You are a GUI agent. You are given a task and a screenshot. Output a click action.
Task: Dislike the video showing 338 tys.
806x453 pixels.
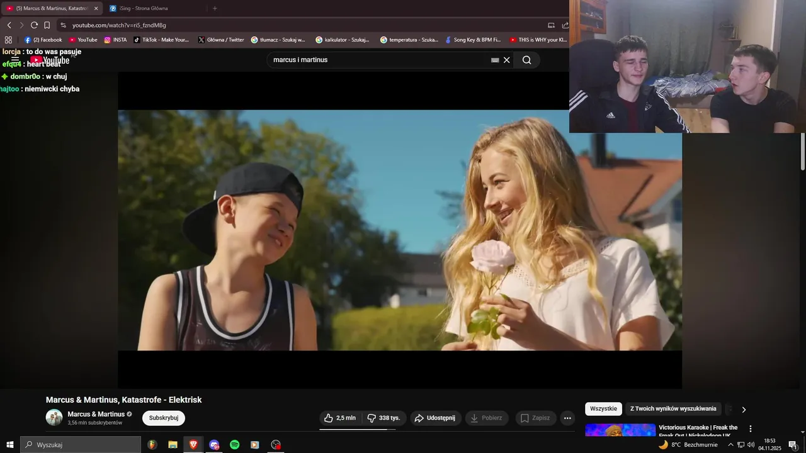[384, 418]
